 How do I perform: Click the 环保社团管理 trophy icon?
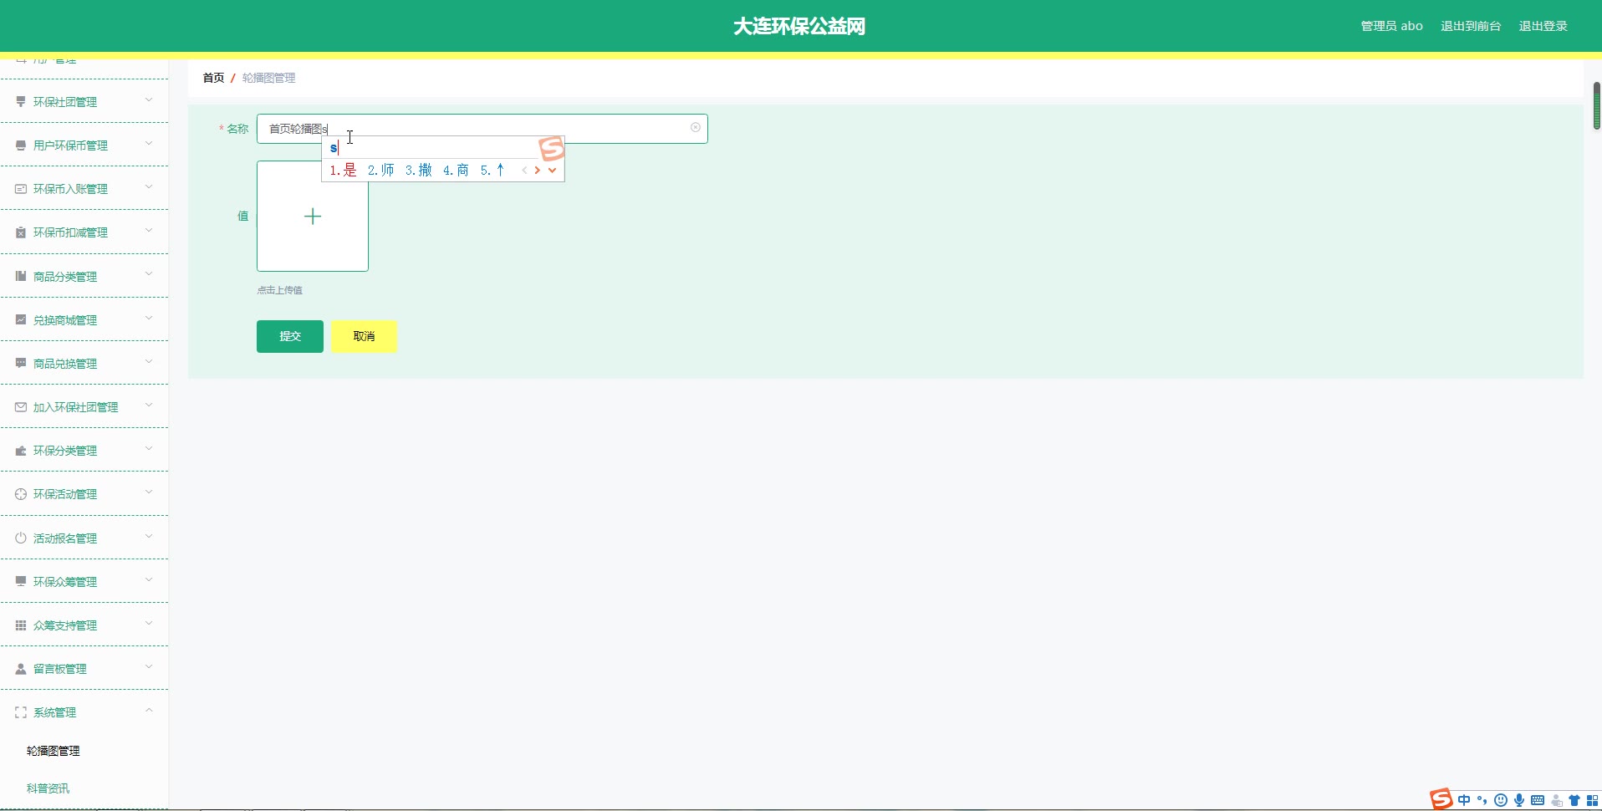(x=21, y=102)
